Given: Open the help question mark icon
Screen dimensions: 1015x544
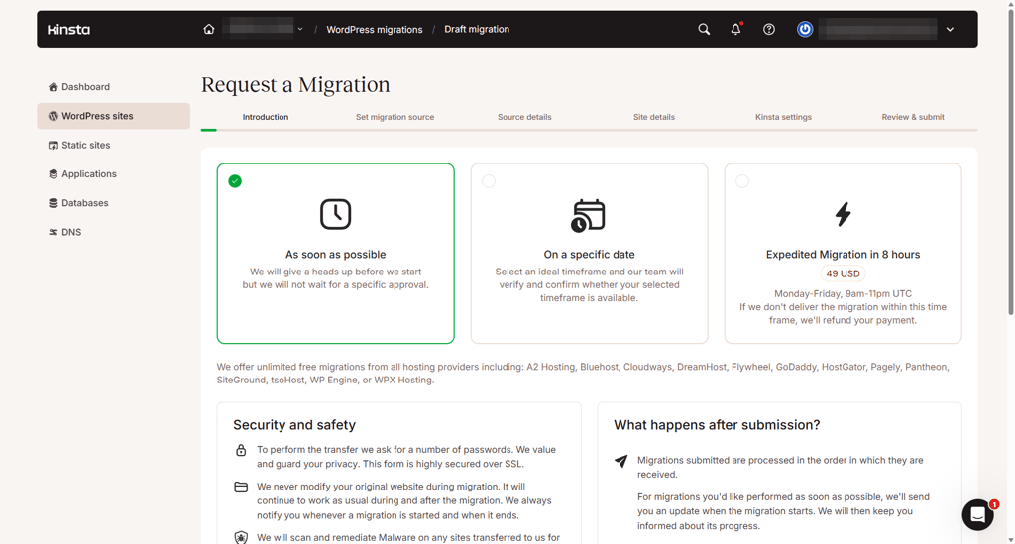Looking at the screenshot, I should click(769, 29).
